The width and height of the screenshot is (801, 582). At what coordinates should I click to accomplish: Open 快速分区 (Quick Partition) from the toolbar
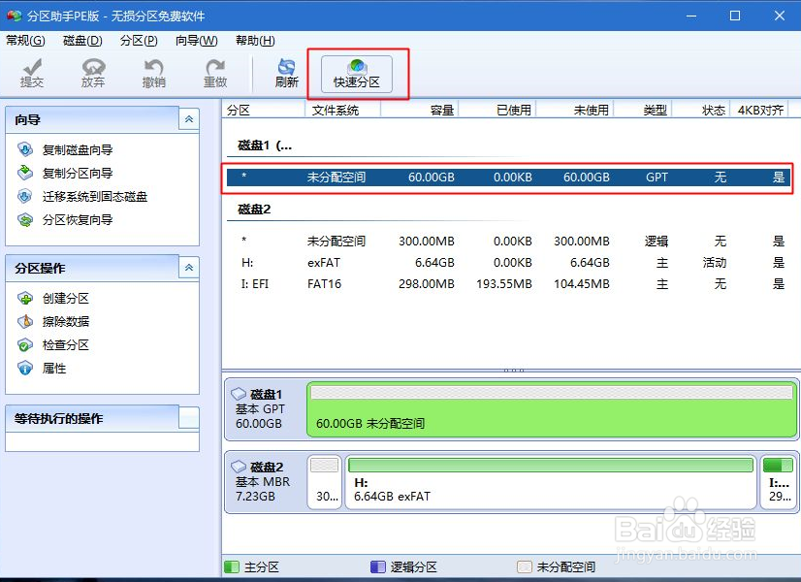tap(356, 73)
